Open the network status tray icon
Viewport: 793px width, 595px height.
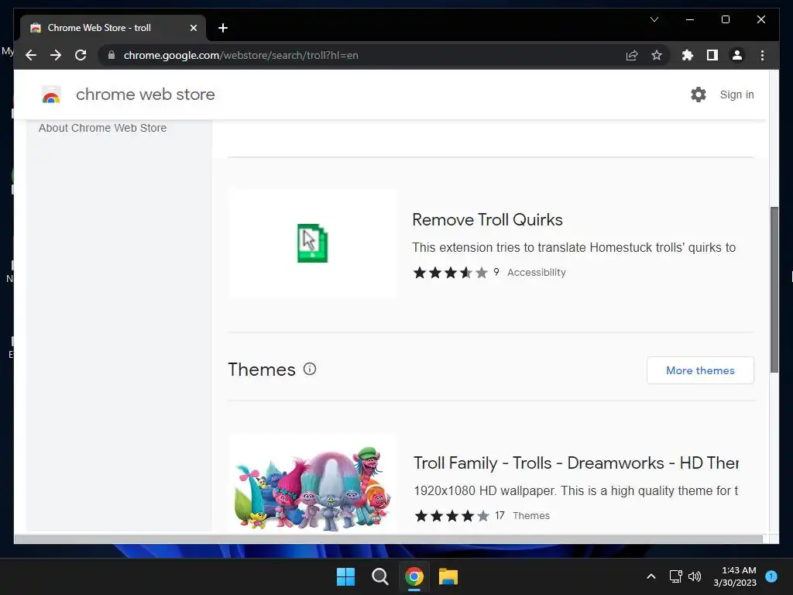coord(675,576)
